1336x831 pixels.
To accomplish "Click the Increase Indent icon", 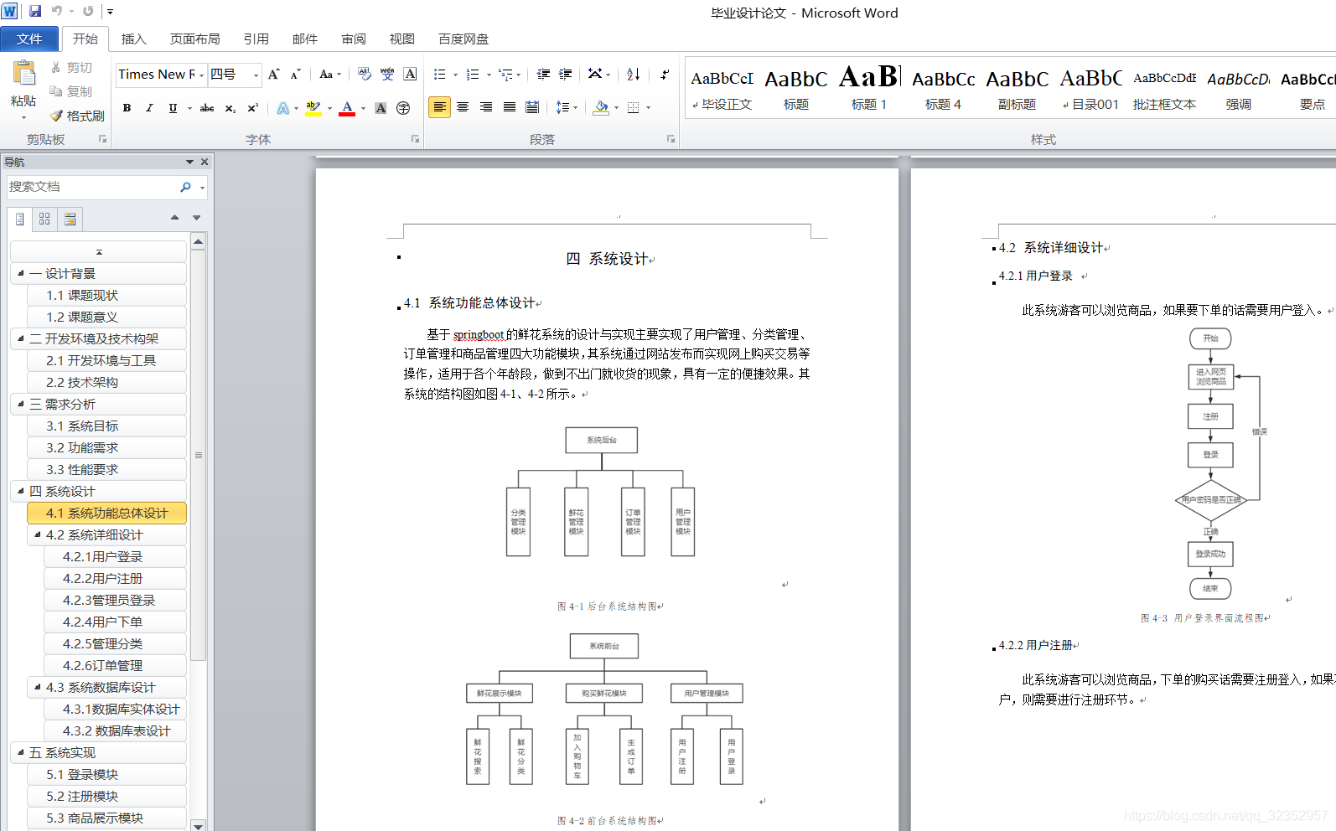I will [566, 75].
